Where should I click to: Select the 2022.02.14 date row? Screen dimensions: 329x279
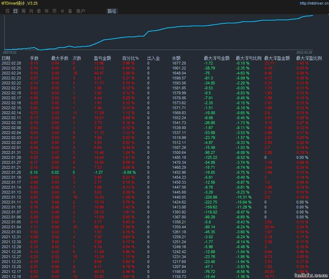[11, 113]
